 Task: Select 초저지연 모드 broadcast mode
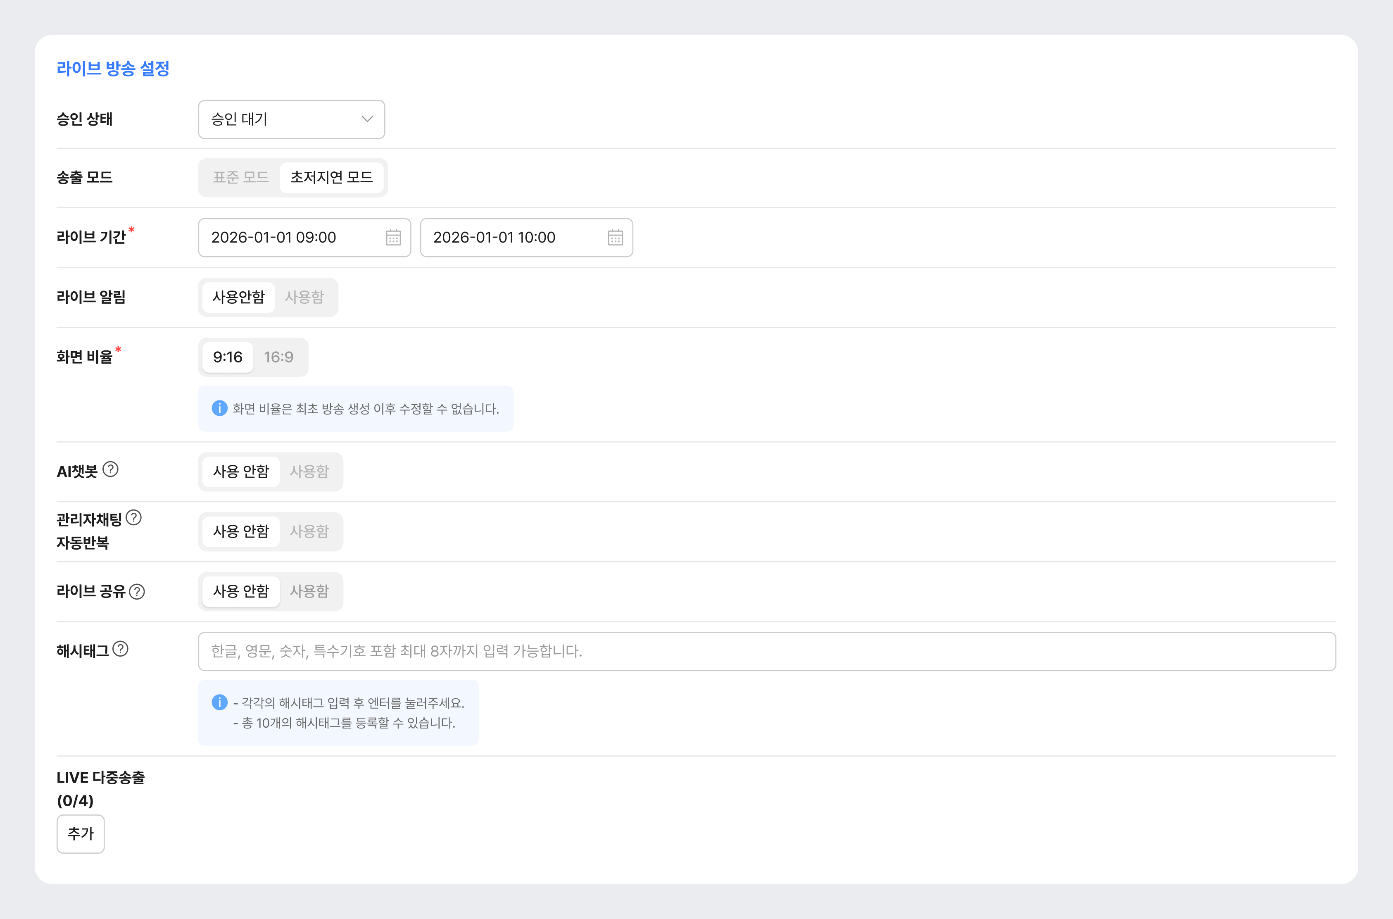[332, 178]
